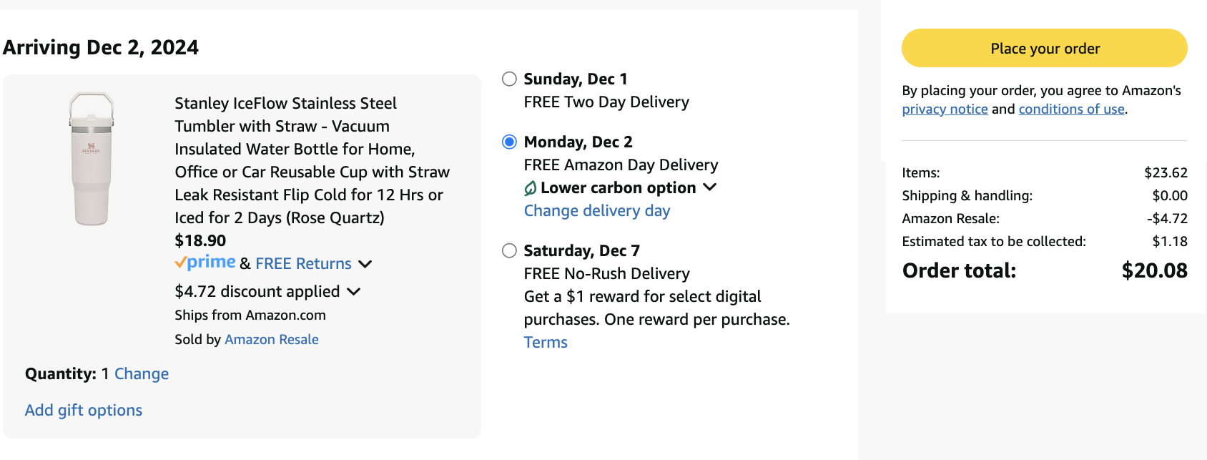Click the Order total amount
The image size is (1207, 460).
tap(1153, 271)
